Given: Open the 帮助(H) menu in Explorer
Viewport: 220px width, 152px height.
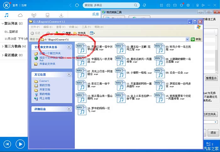Looking at the screenshot, I should (x=99, y=27).
